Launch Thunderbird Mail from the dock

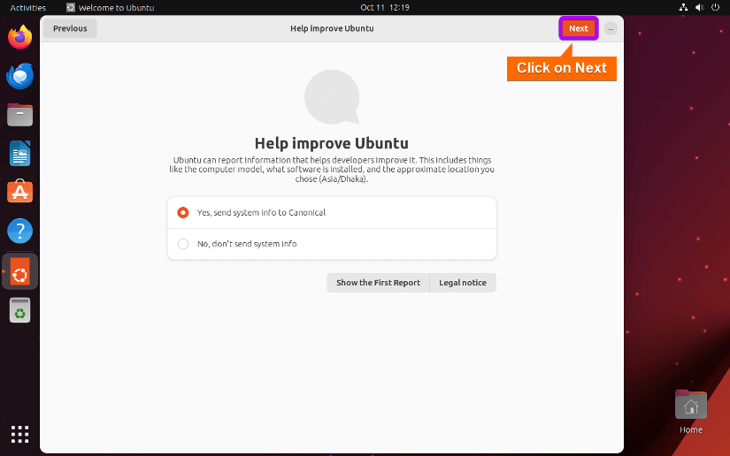pyautogui.click(x=19, y=76)
